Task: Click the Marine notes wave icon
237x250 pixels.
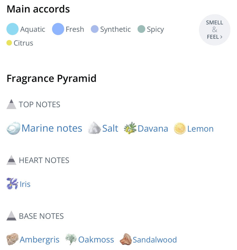Action: tap(13, 128)
